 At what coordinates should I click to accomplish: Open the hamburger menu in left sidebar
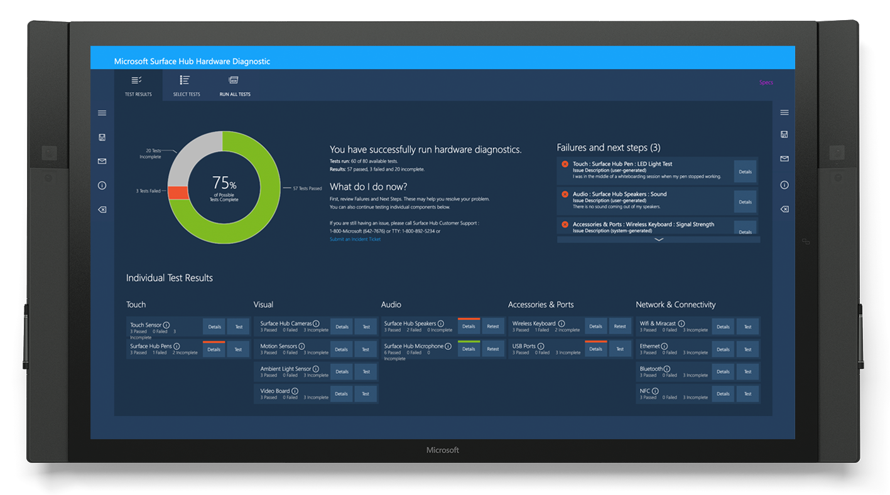pyautogui.click(x=102, y=114)
